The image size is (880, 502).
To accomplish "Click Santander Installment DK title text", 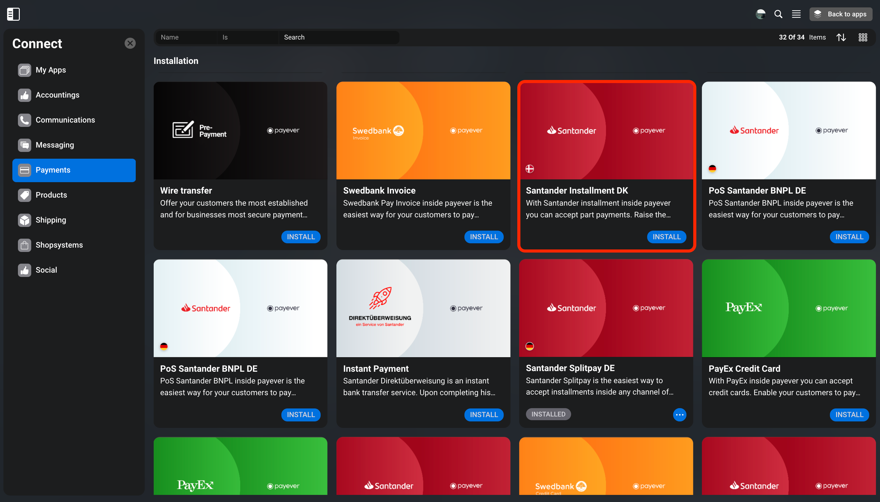I will [577, 190].
